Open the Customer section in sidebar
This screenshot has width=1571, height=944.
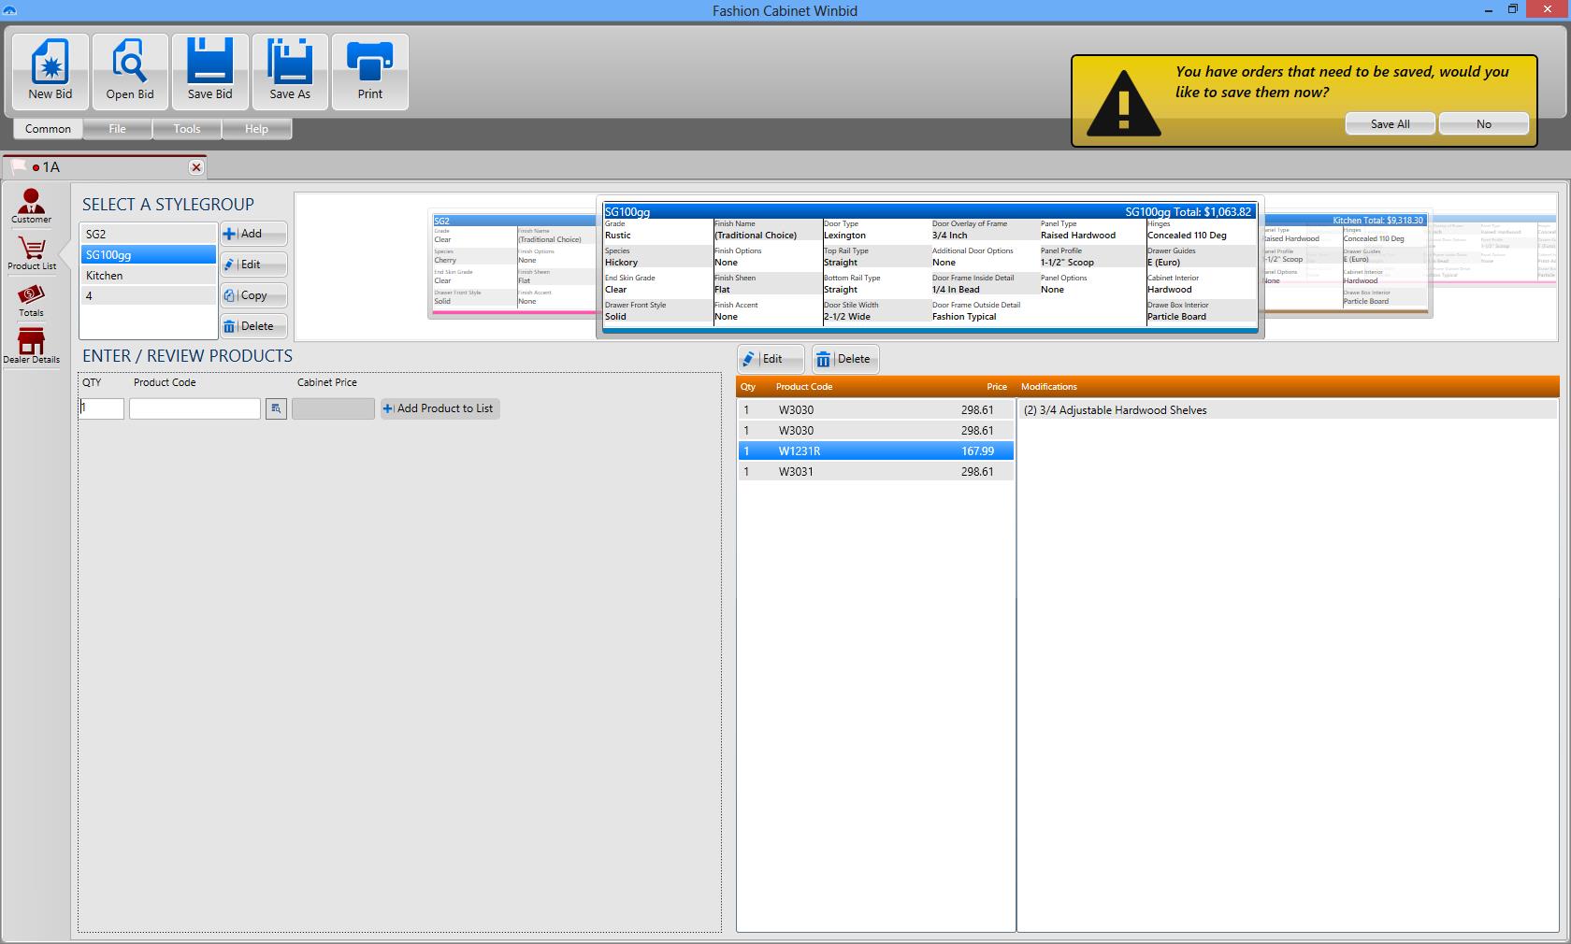pos(32,207)
